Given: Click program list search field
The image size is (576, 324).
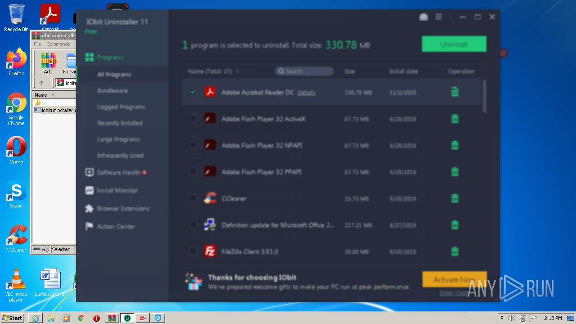Looking at the screenshot, I should coord(304,72).
